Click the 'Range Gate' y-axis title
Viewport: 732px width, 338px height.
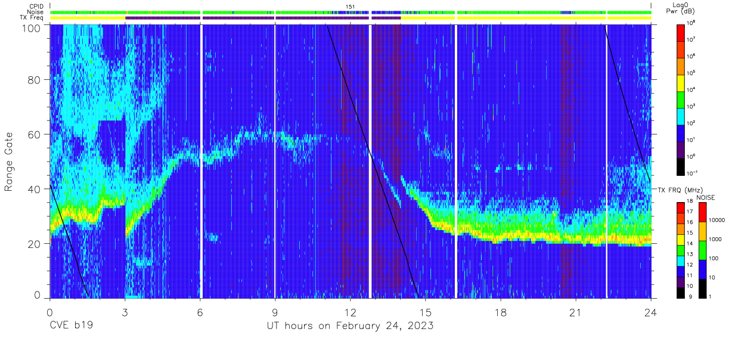[x=9, y=161]
